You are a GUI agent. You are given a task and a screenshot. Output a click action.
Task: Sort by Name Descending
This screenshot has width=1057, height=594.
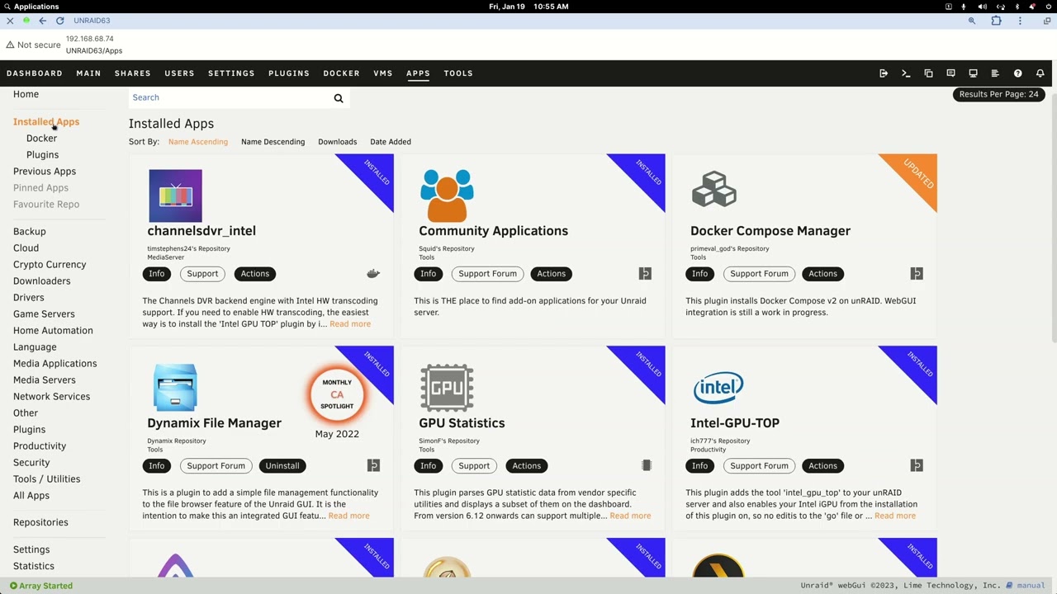pyautogui.click(x=273, y=142)
